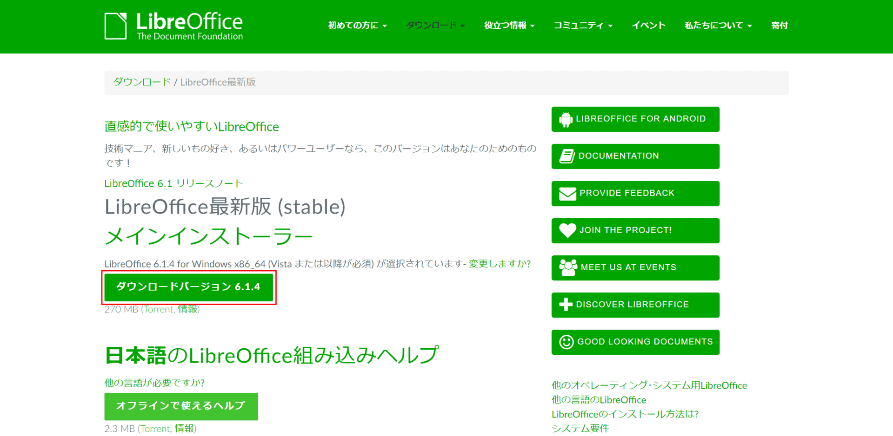Click オフラインで使えるヘルプ button
This screenshot has width=893, height=436.
[181, 406]
